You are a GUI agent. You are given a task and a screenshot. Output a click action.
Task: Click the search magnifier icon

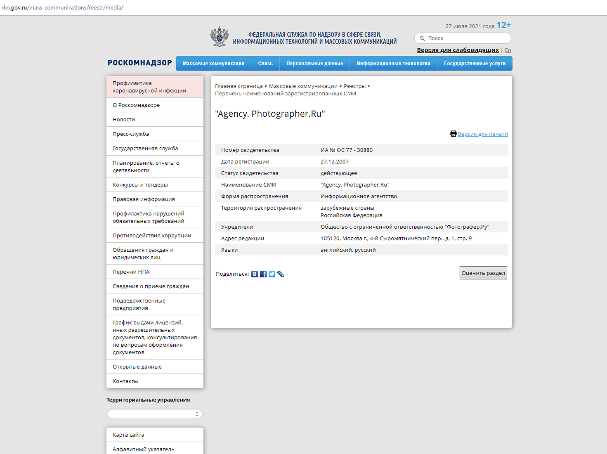422,38
